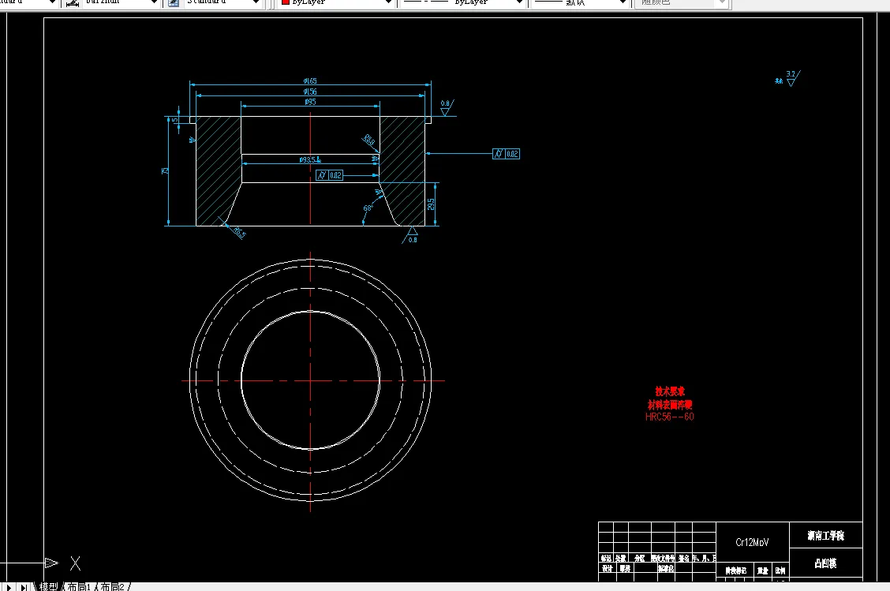Select the top 0.8 roughness symbol
Viewport: 890px width, 591px height.
click(447, 107)
